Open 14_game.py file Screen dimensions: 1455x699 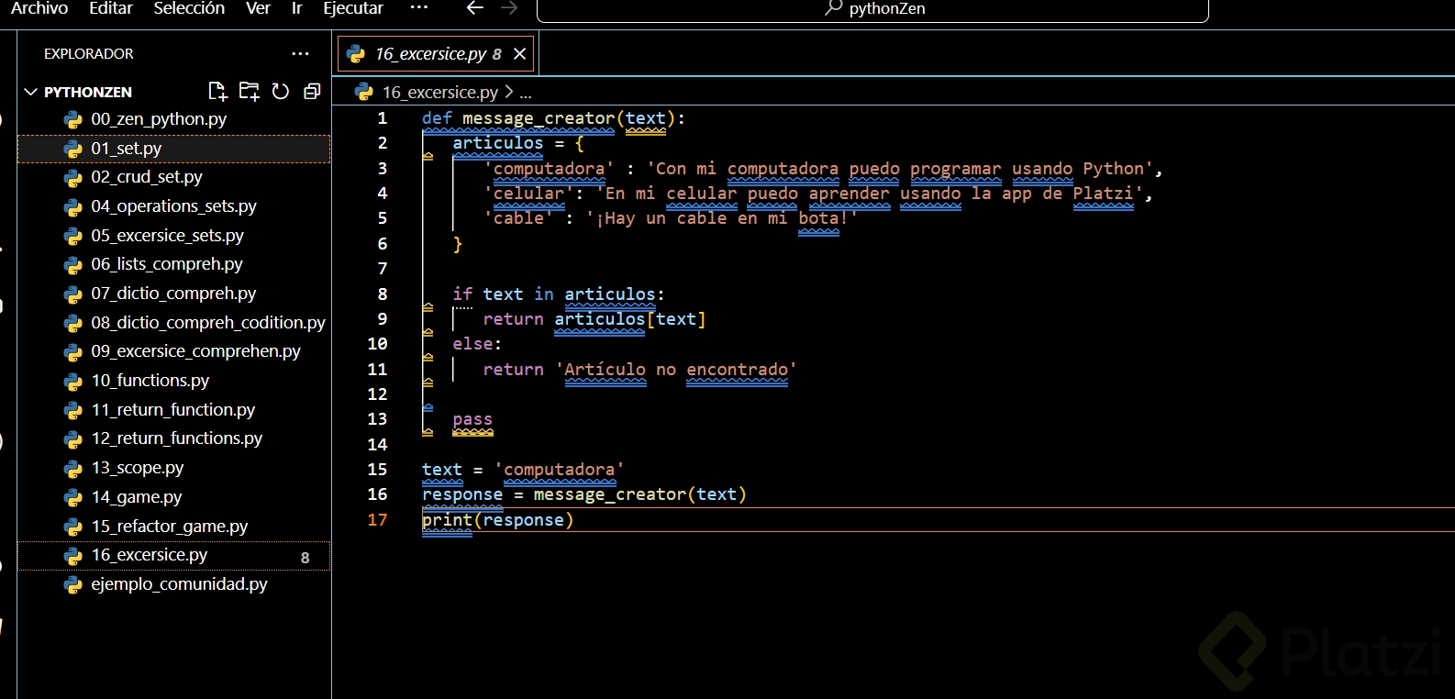coord(174,497)
